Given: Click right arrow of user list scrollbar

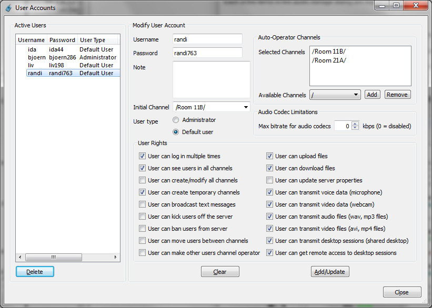Looking at the screenshot, I should coord(115,257).
